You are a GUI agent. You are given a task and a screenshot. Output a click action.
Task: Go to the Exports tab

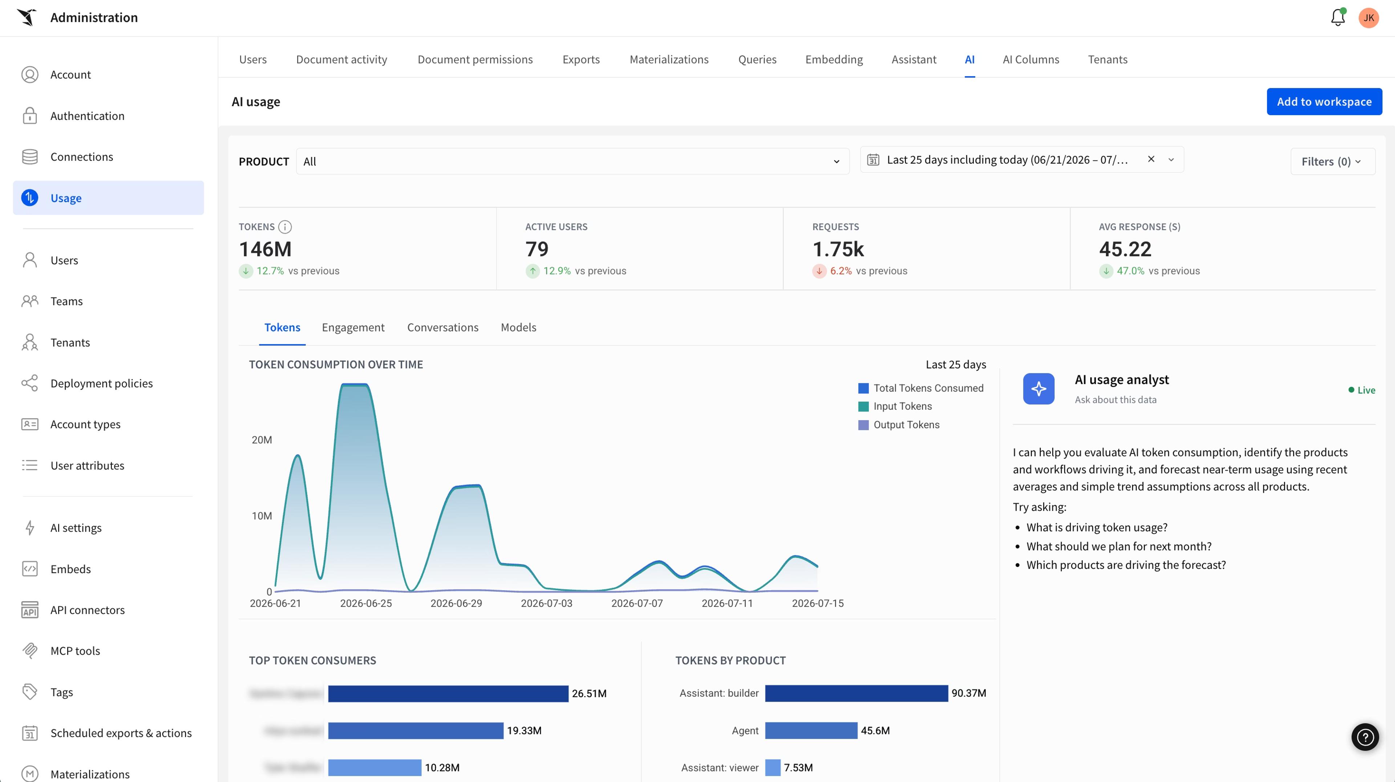pos(581,60)
